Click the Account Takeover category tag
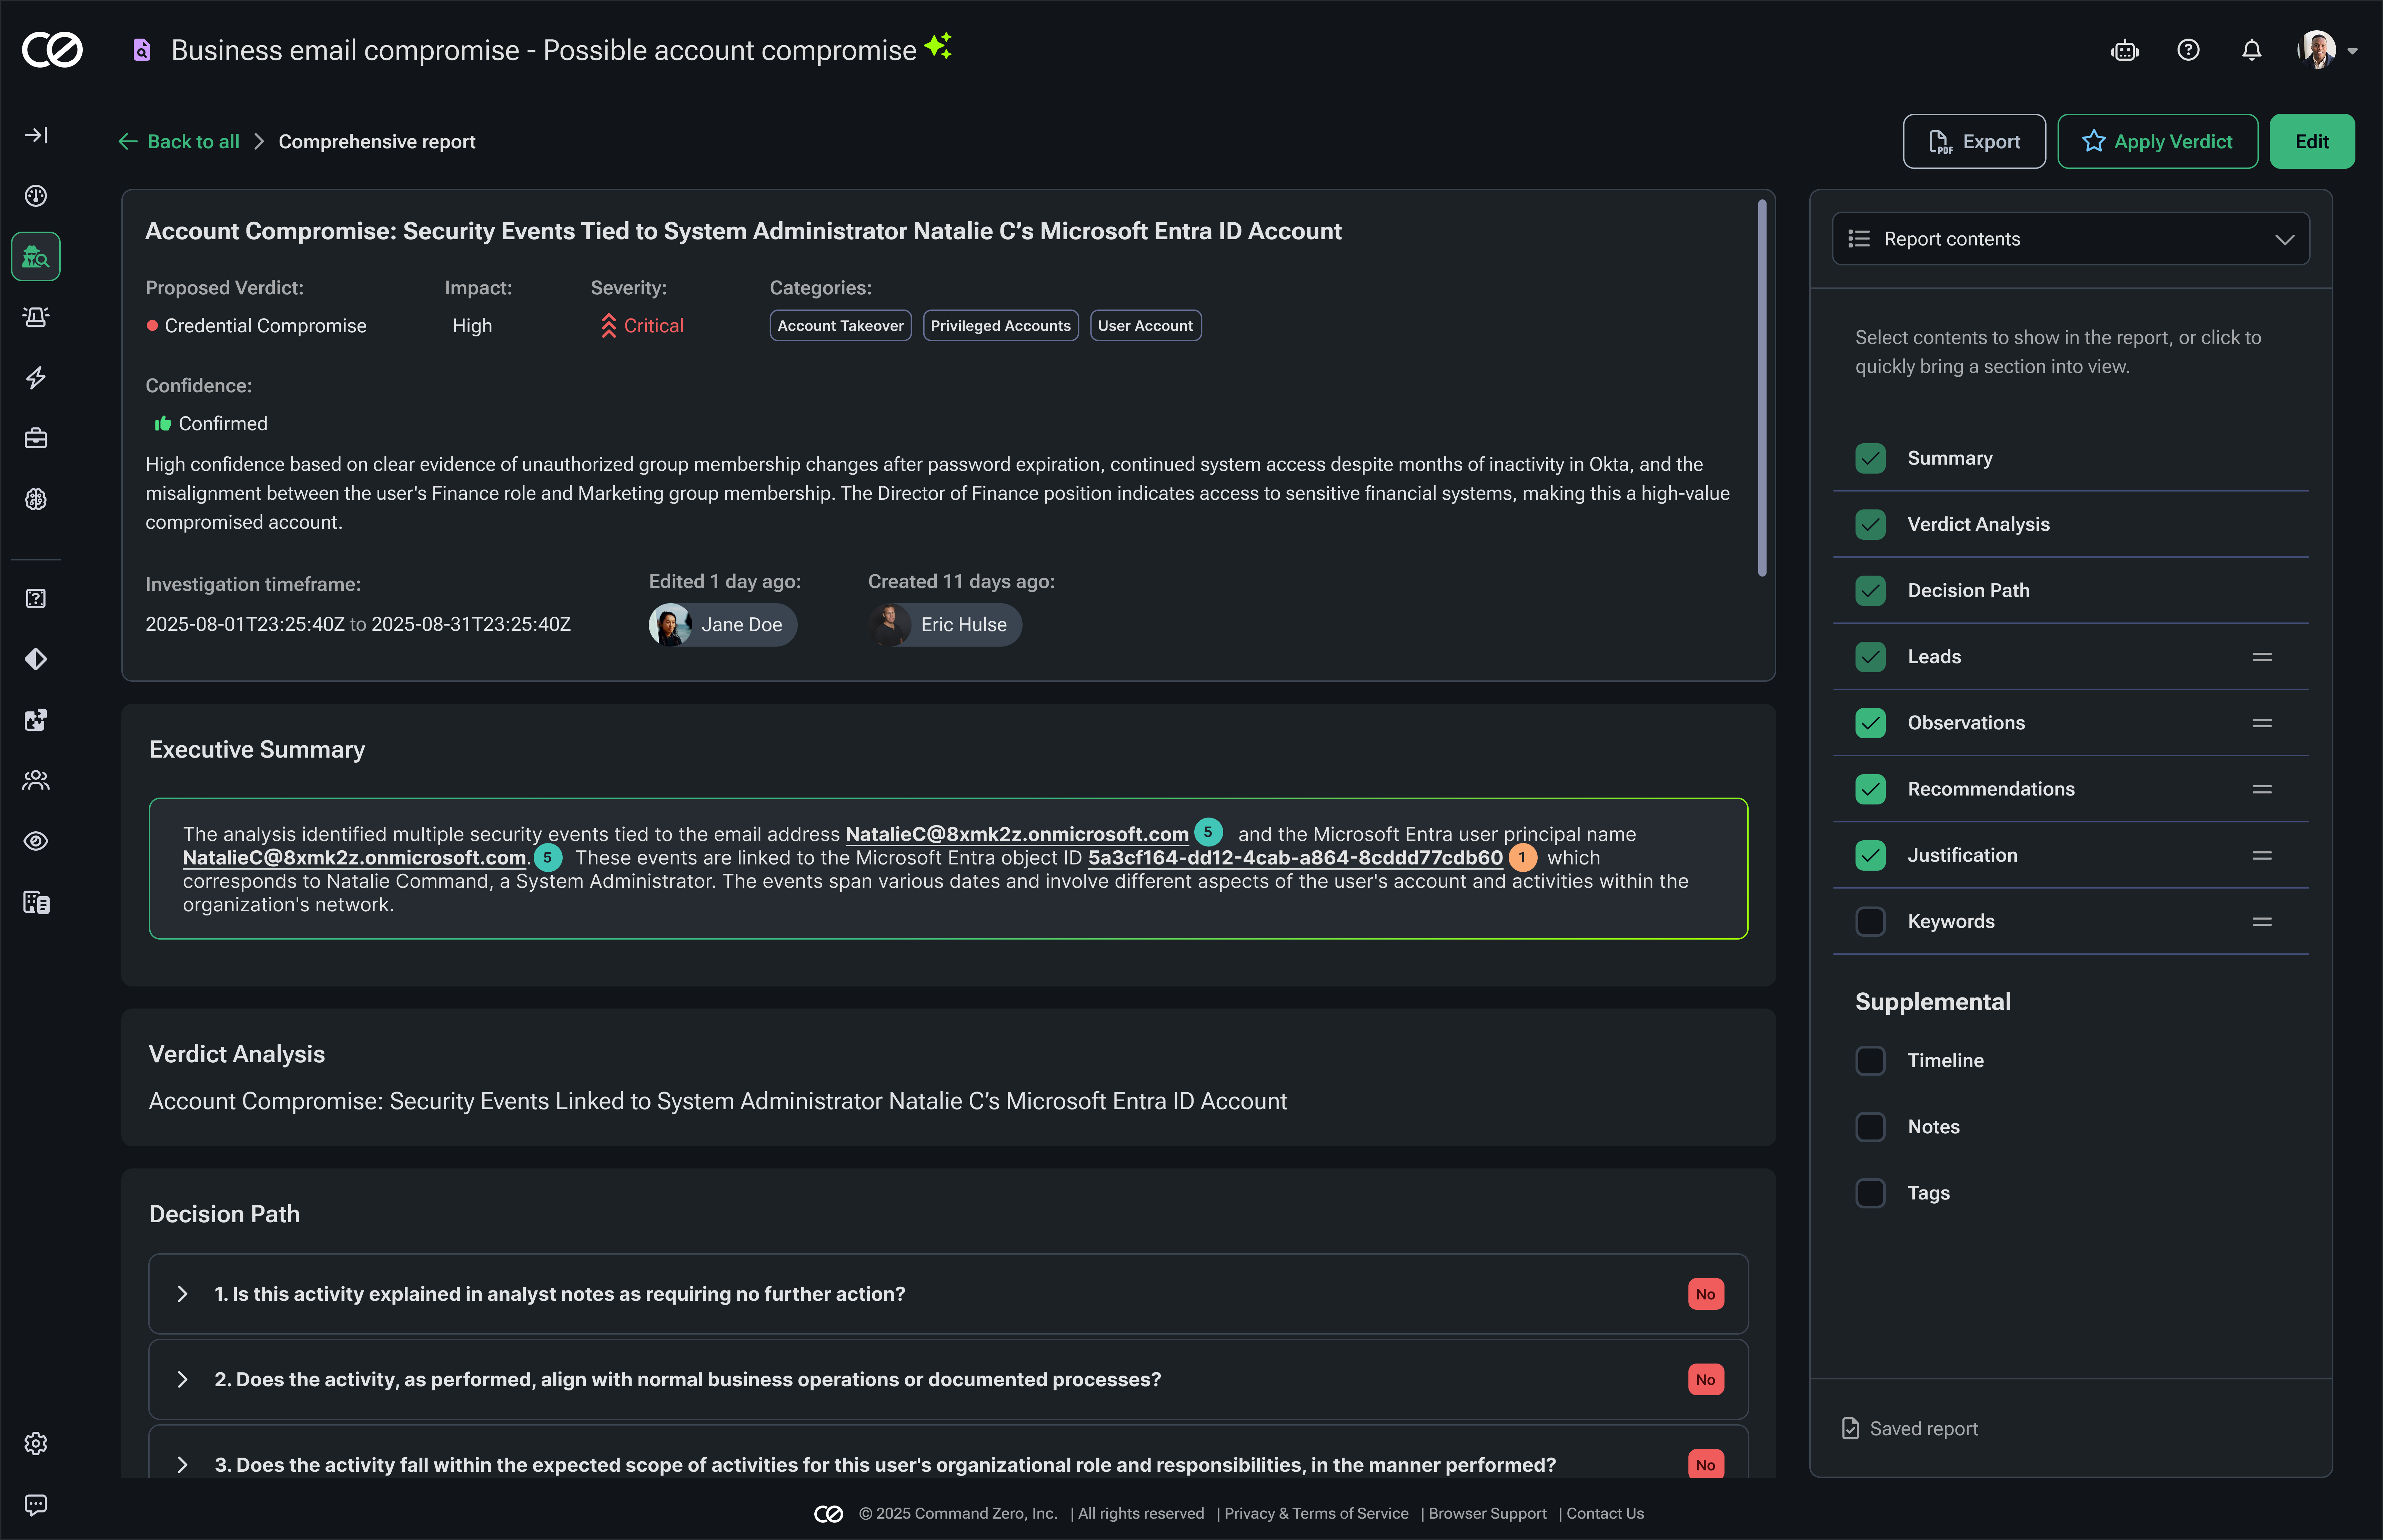 pyautogui.click(x=840, y=325)
